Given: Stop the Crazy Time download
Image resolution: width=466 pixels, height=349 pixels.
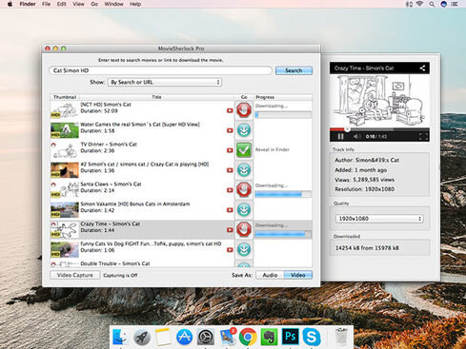Looking at the screenshot, I should 244,229.
